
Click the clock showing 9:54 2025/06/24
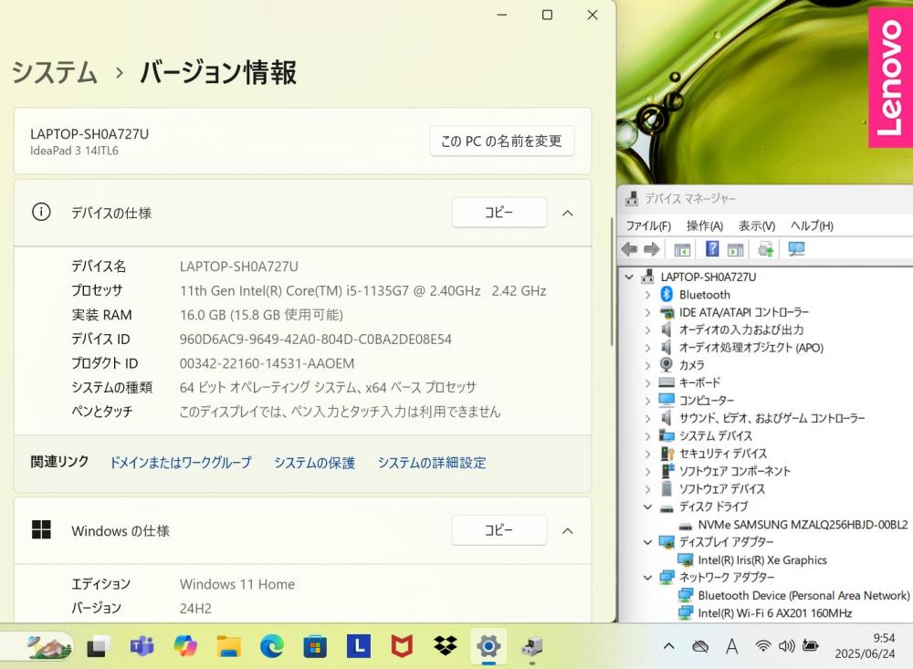point(865,645)
